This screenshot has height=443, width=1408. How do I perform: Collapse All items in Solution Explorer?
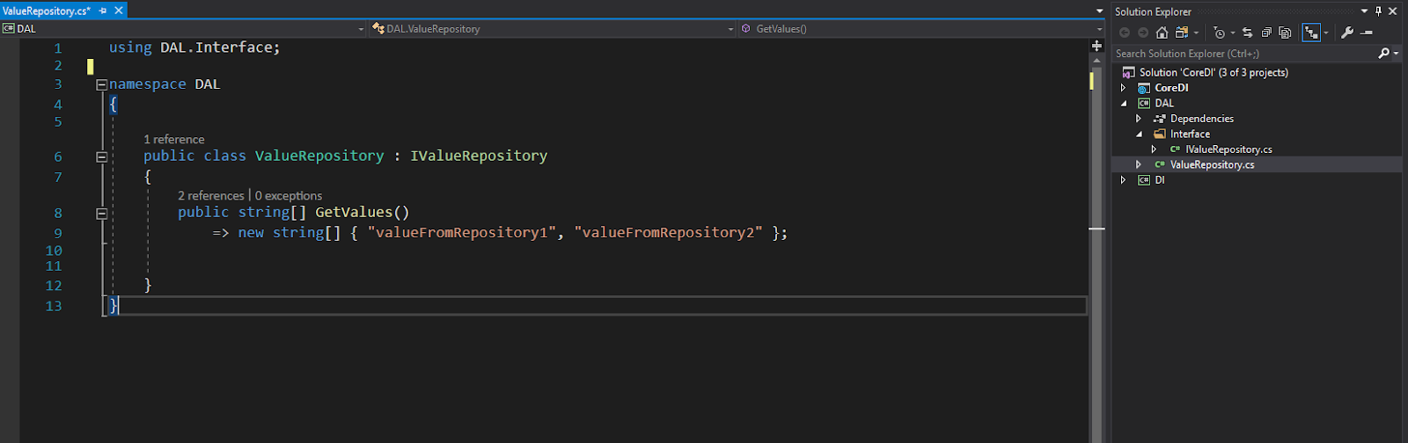[x=1266, y=33]
